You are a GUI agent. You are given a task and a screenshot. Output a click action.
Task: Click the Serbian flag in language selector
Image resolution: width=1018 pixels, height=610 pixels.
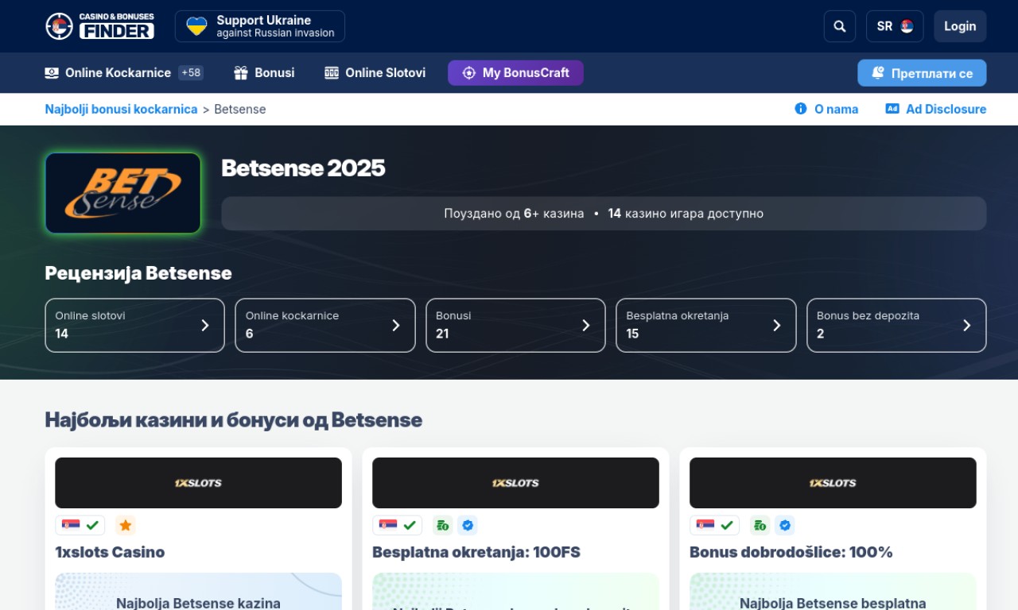point(907,26)
